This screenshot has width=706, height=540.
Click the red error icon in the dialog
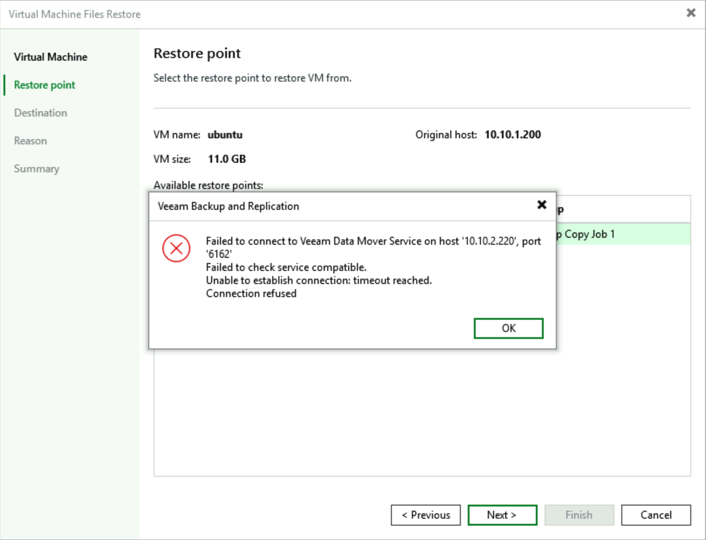point(176,249)
